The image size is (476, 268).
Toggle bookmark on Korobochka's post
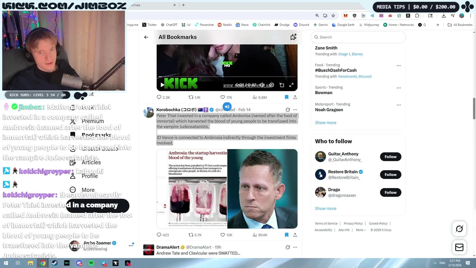[x=286, y=235]
